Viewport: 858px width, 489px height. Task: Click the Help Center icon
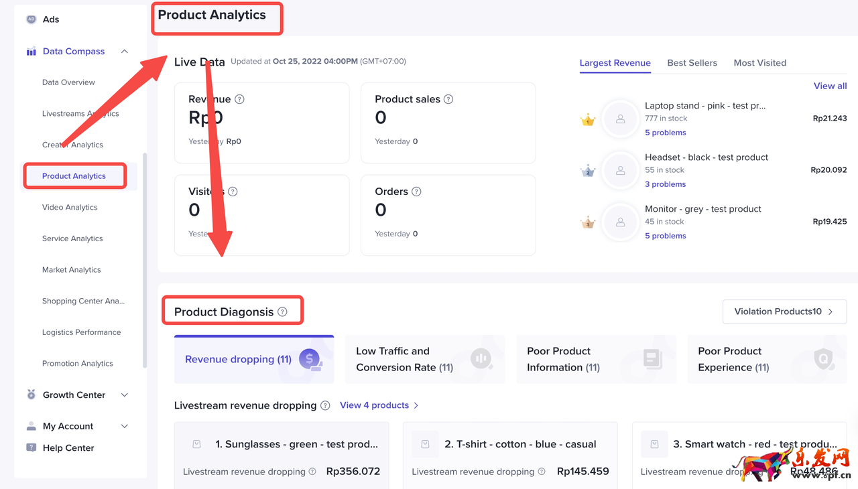coord(31,448)
